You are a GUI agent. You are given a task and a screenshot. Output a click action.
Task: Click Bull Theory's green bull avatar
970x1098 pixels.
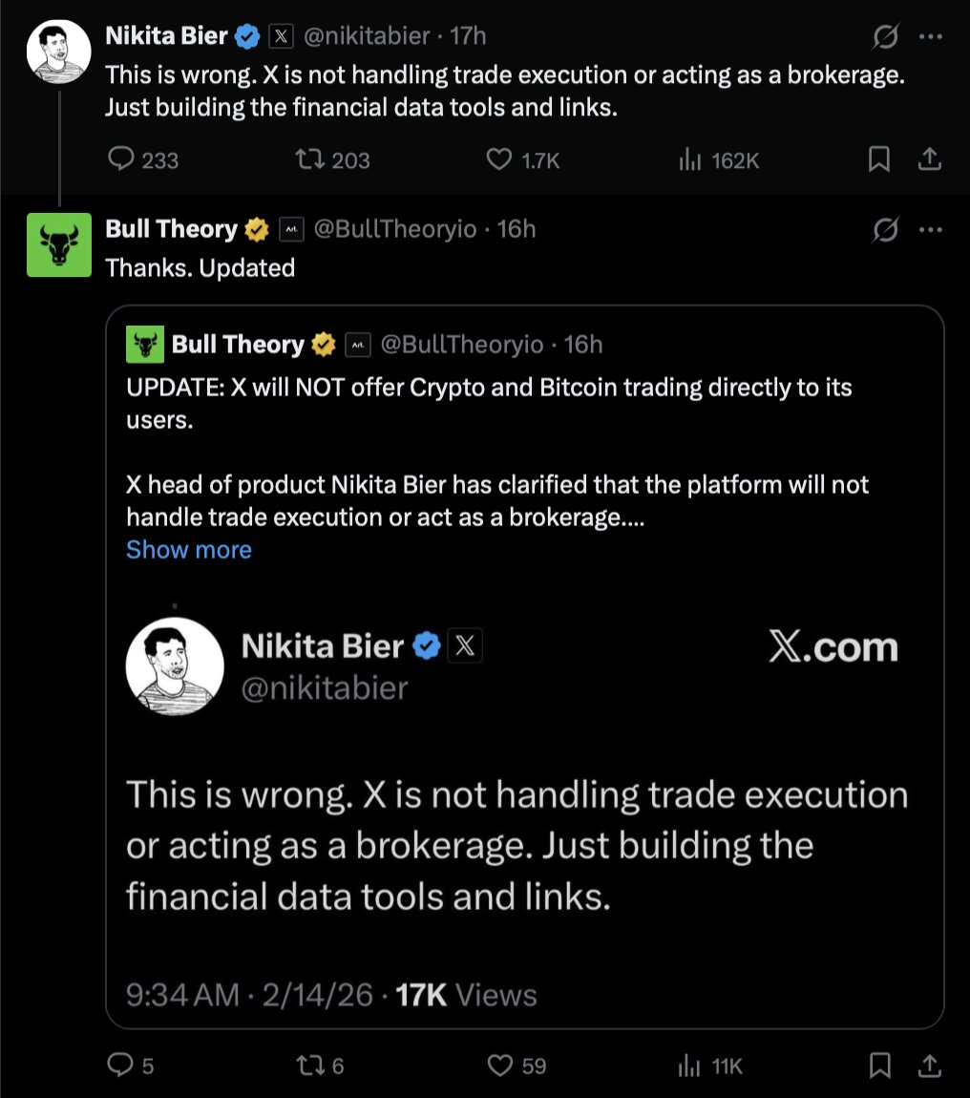point(58,245)
